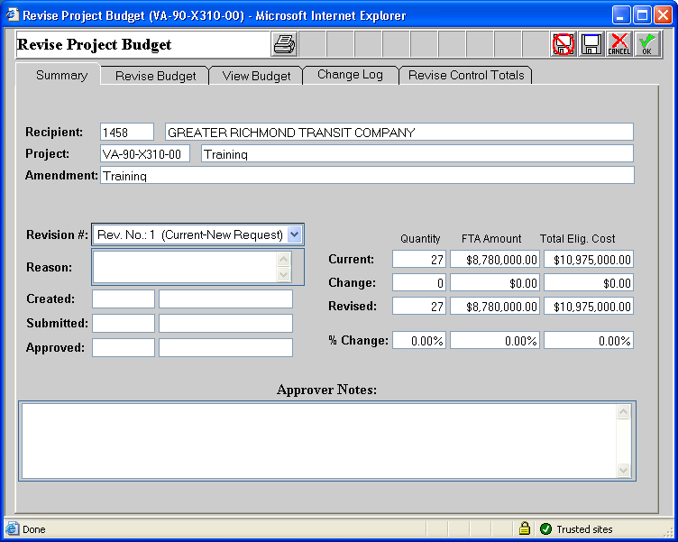The height and width of the screenshot is (542, 678).
Task: Click the % Change Quantity 0.00% field
Action: [x=419, y=340]
